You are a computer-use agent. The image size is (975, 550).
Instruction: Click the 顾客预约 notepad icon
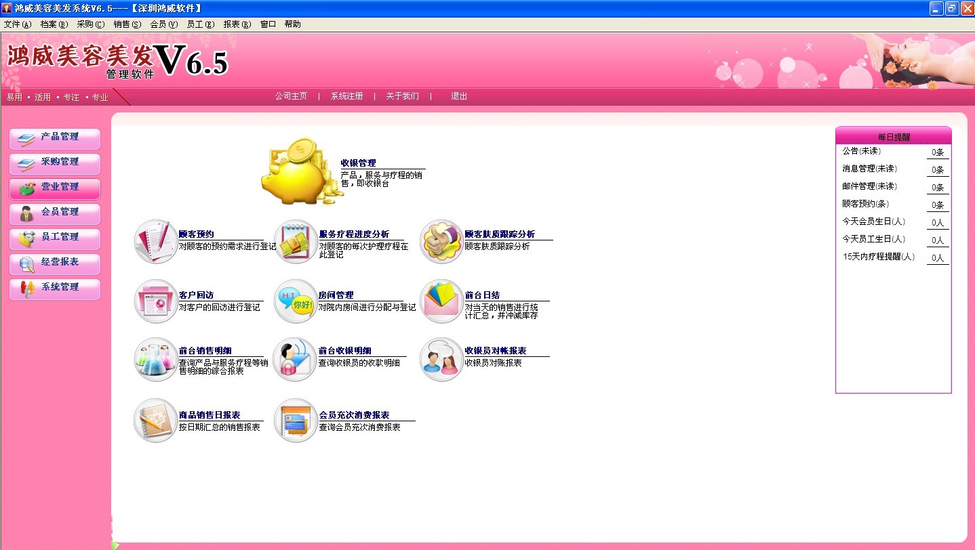tap(156, 241)
